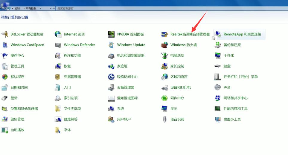Screen dimensions: 288x155
Task: Open the 程序和功能 icon
Action: click(x=58, y=55)
